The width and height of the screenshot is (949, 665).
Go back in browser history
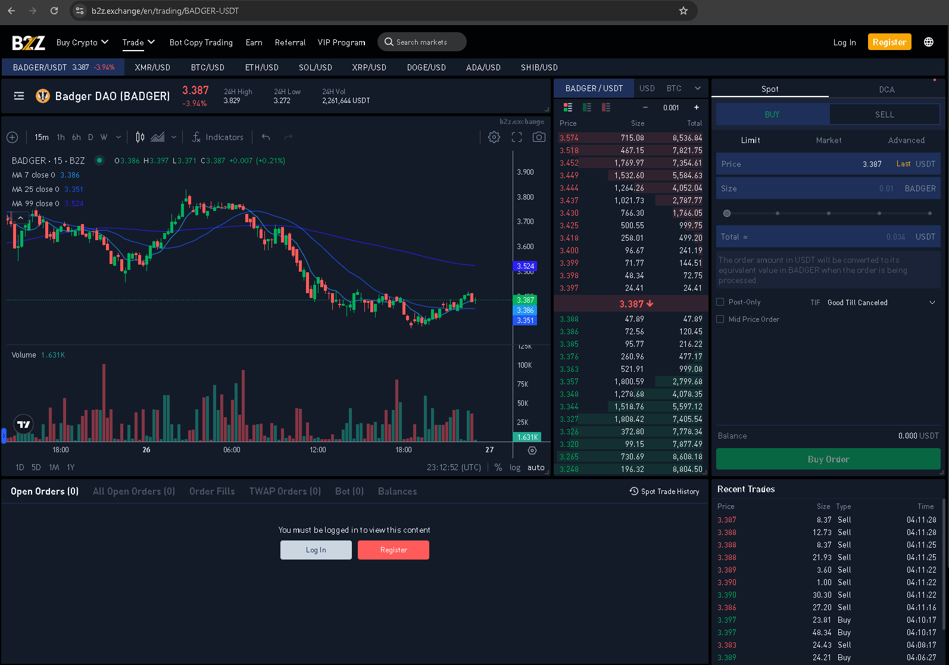click(x=11, y=11)
